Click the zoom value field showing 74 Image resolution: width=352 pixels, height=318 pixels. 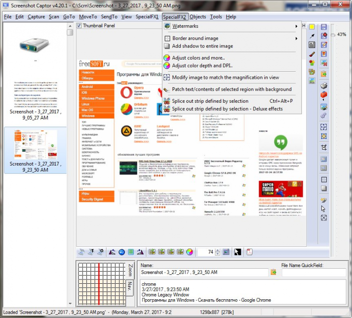pos(206,252)
